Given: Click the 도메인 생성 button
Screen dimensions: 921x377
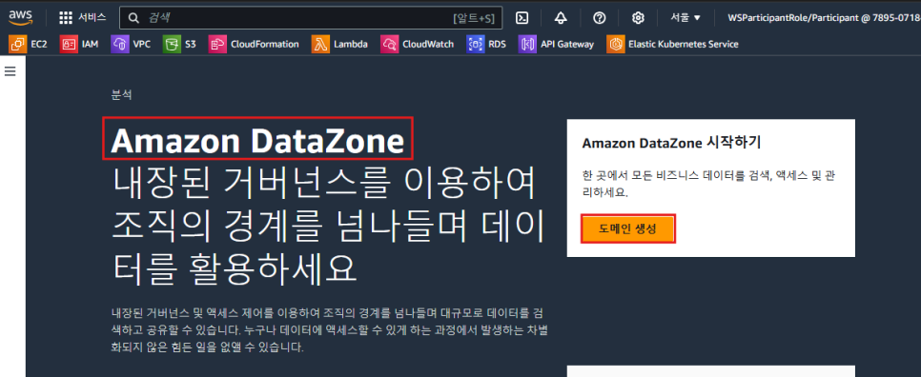Looking at the screenshot, I should (x=628, y=229).
